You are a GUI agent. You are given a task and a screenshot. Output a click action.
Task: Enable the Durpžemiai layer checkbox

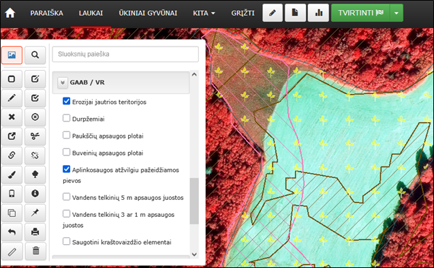coord(67,118)
